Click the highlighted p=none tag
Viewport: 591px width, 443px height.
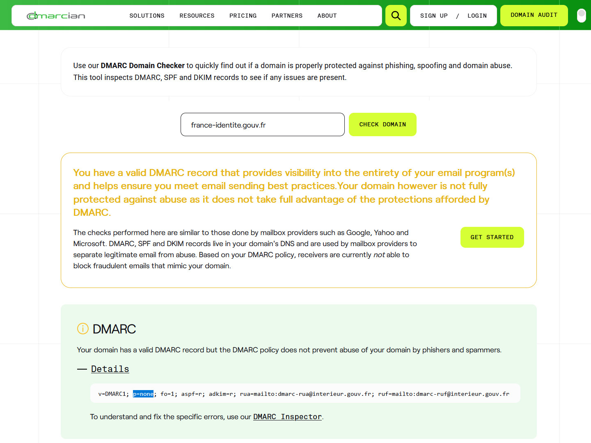tap(143, 394)
